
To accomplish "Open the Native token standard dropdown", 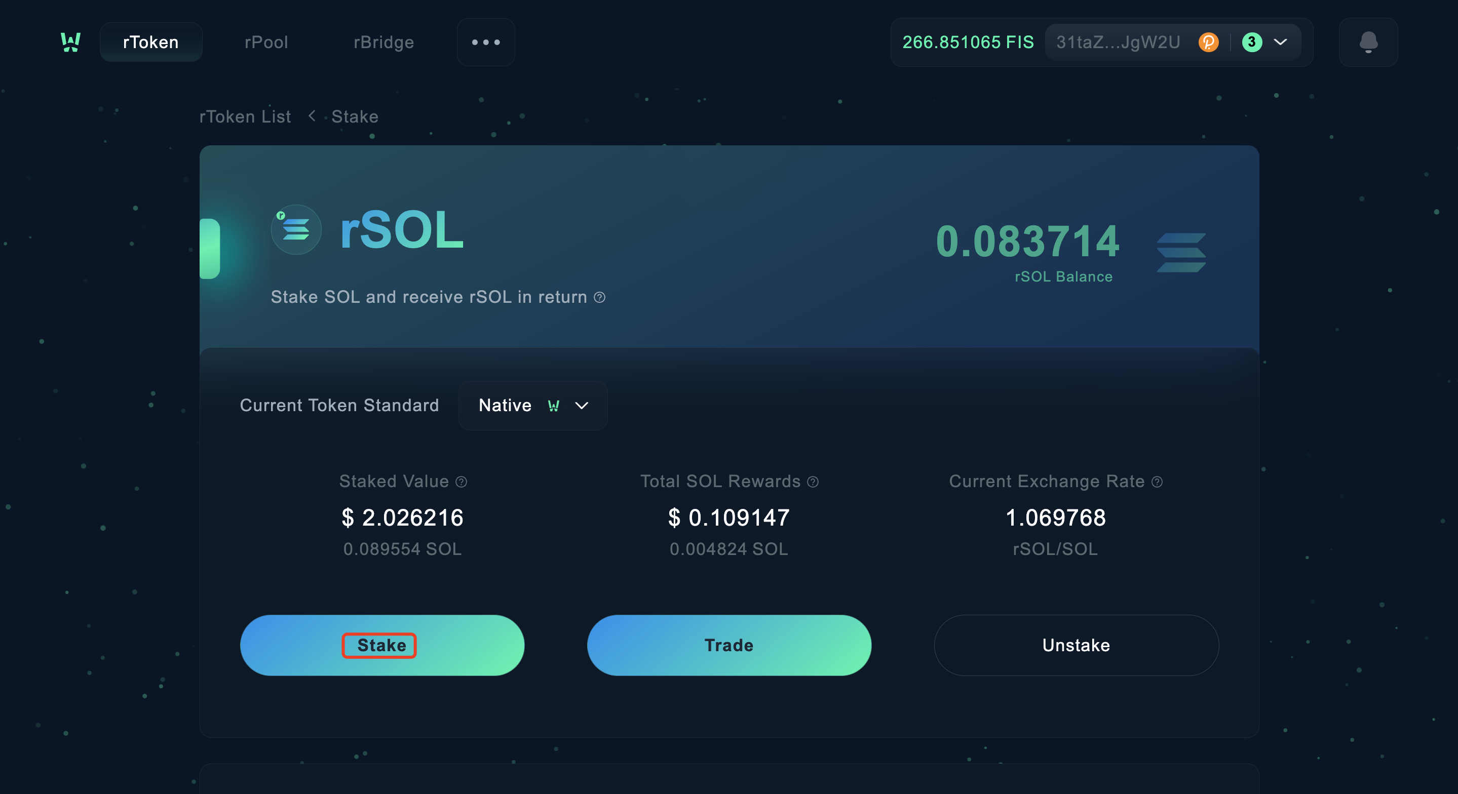I will click(x=532, y=405).
